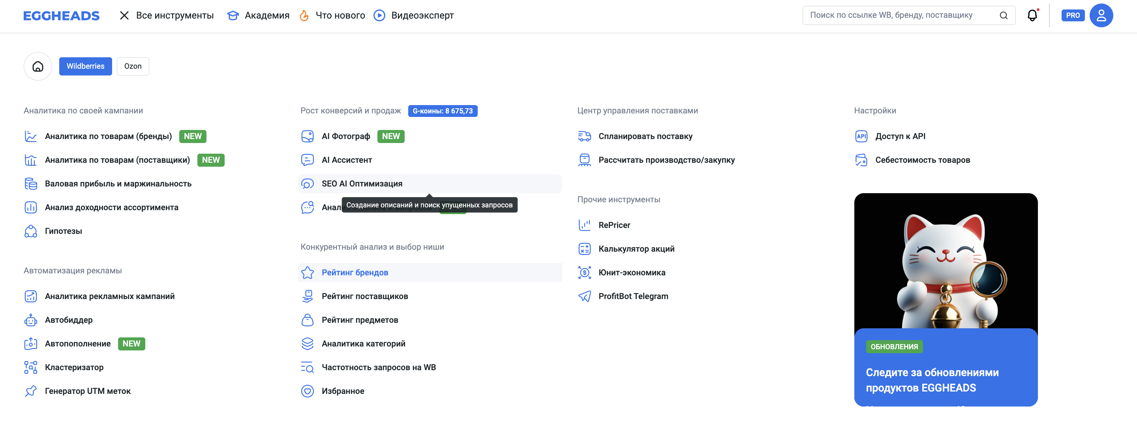Open Рассчитать производство/закупку
The height and width of the screenshot is (448, 1137).
(666, 160)
